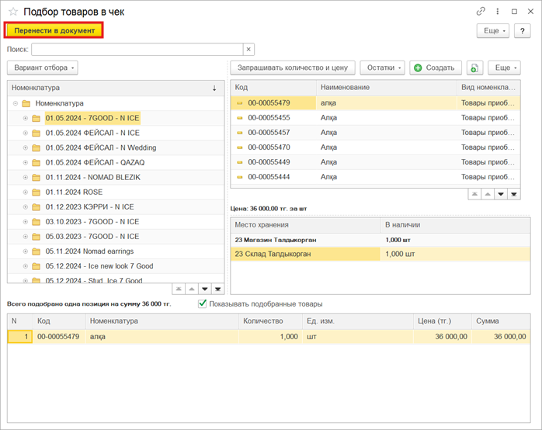Select 23 Магазин Талдыкорган storage row
Image resolution: width=542 pixels, height=430 pixels.
(380, 240)
